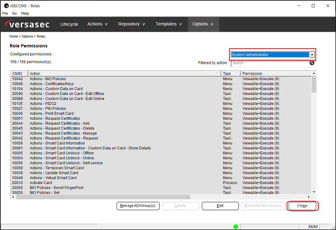Screen dimensions: 336x230
Task: Select the Activate Card row
Action: [x=161, y=183]
